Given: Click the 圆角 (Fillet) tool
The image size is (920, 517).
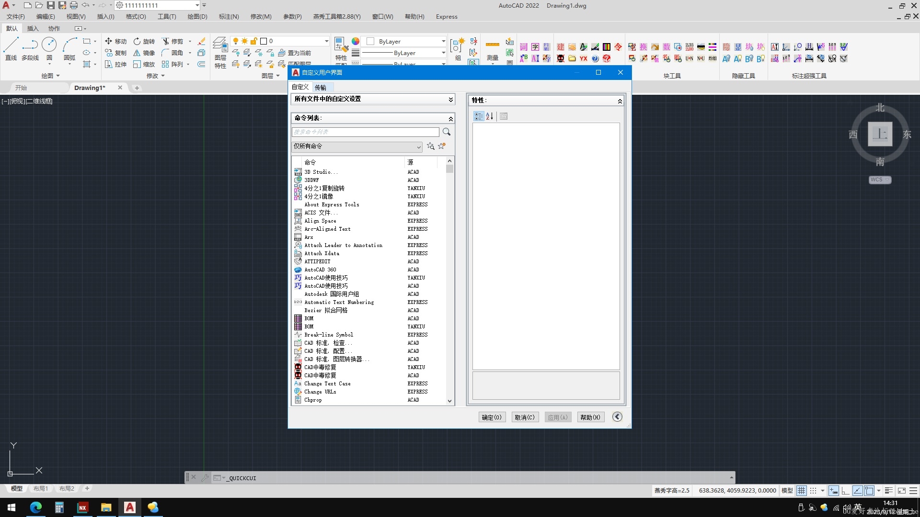Looking at the screenshot, I should click(172, 53).
